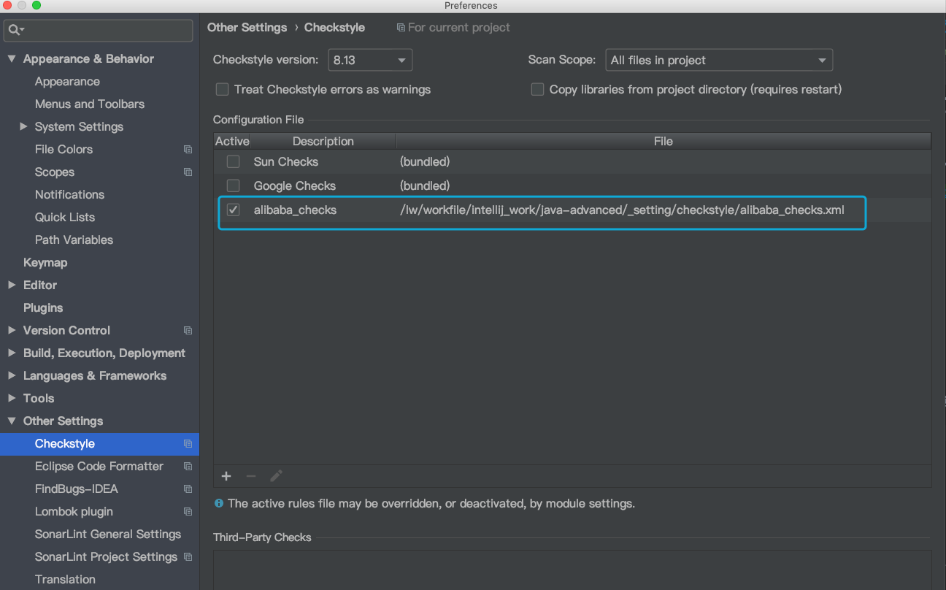The width and height of the screenshot is (946, 590).
Task: Click the settings search input field
Action: point(99,30)
